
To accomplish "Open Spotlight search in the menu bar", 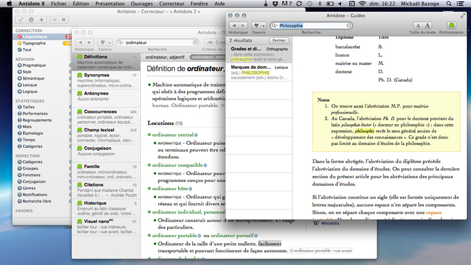I will 449,4.
